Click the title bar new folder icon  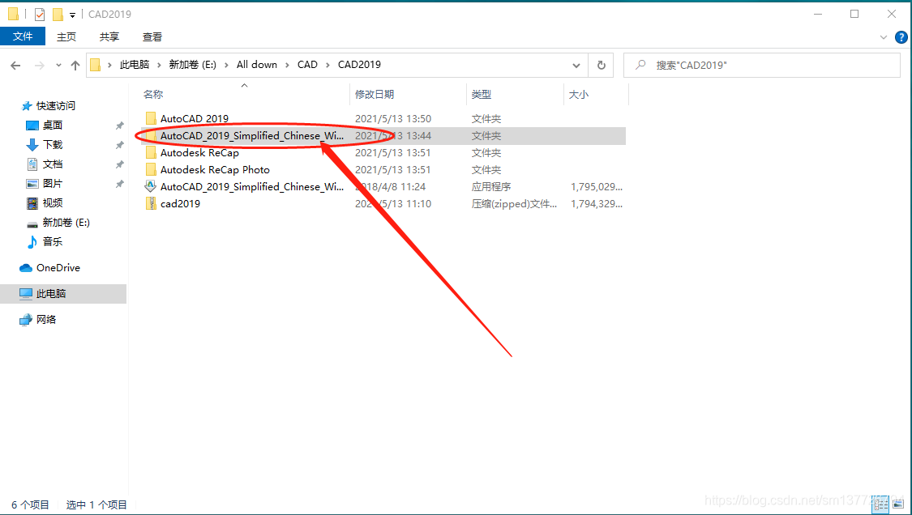[x=58, y=14]
